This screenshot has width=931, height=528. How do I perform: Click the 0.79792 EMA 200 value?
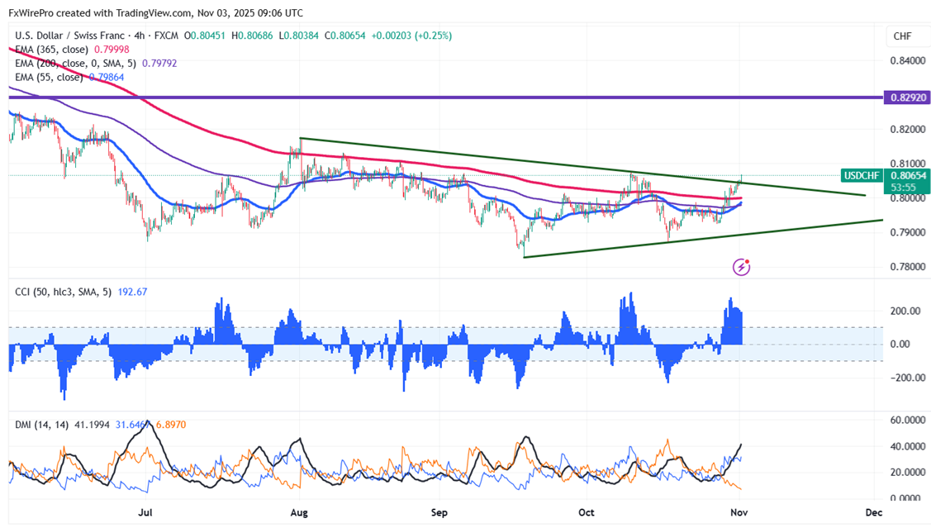[x=159, y=63]
